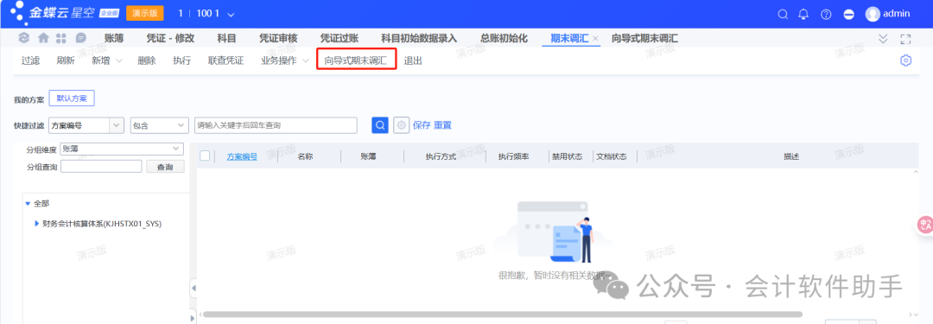Expand the 财务会计核算体系 tree node

[x=37, y=224]
